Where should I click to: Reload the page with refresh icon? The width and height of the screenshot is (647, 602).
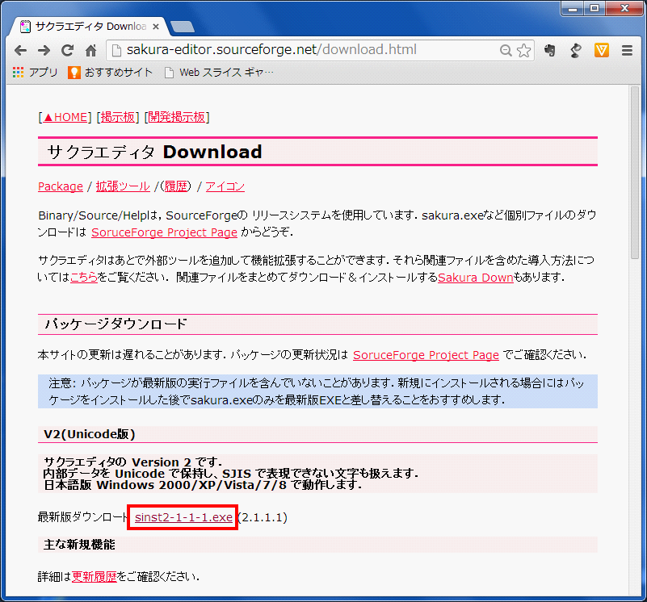(67, 50)
